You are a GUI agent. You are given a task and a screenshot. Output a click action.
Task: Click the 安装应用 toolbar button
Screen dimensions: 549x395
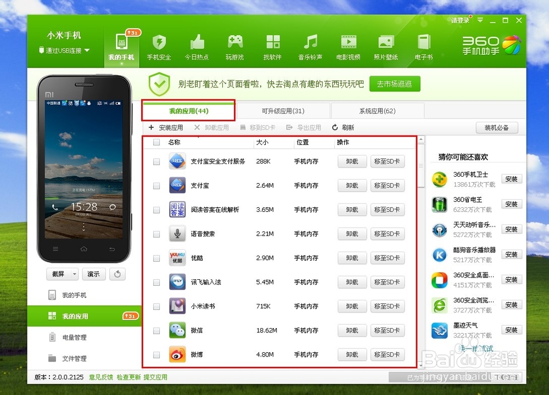166,128
